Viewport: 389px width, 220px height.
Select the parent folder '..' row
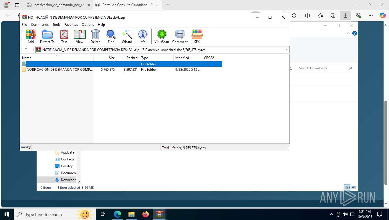pyautogui.click(x=122, y=64)
